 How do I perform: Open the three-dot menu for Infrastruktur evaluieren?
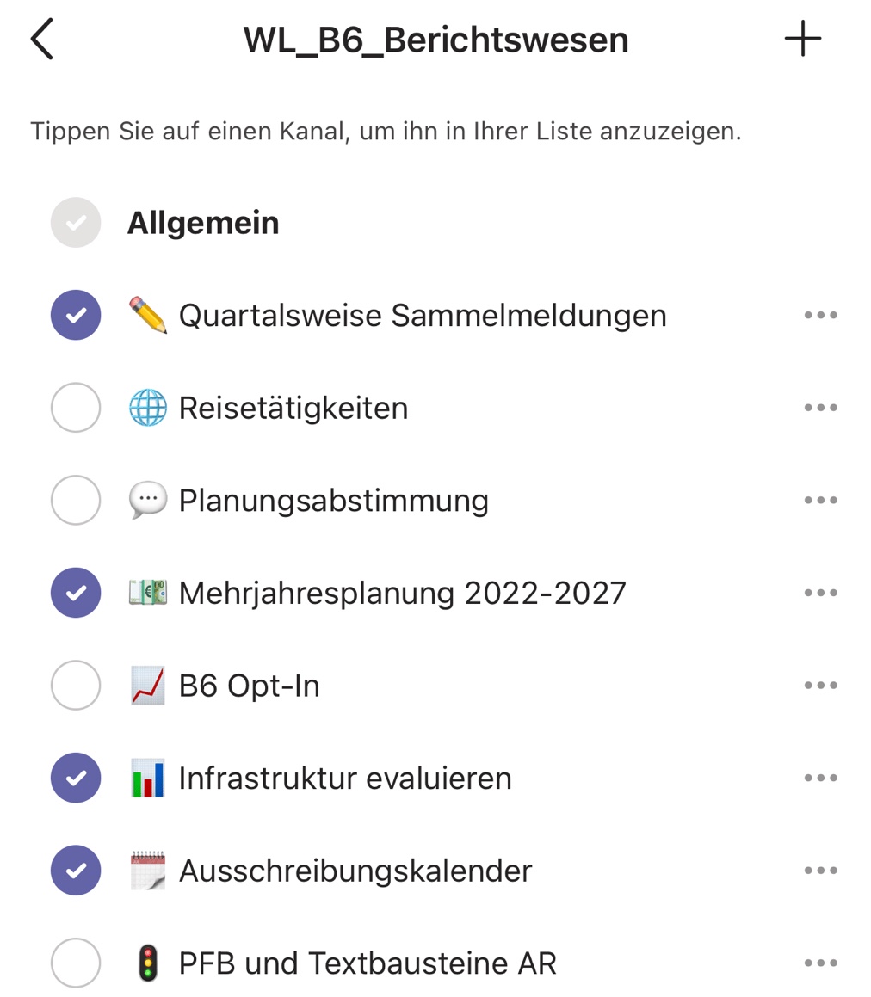click(x=820, y=779)
